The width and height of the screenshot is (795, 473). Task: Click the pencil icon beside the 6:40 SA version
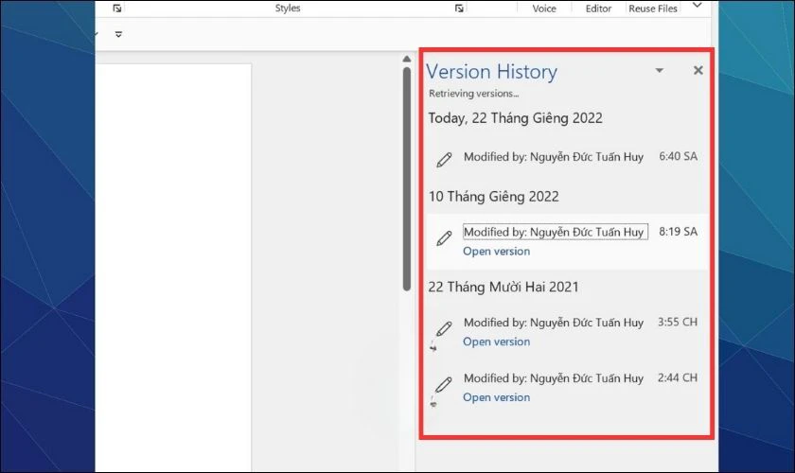pos(444,160)
